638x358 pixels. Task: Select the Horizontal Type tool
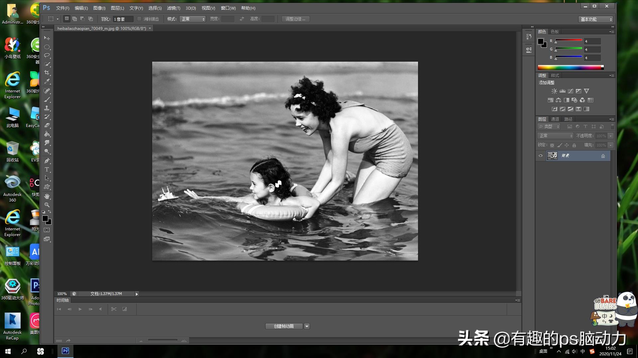pos(47,169)
